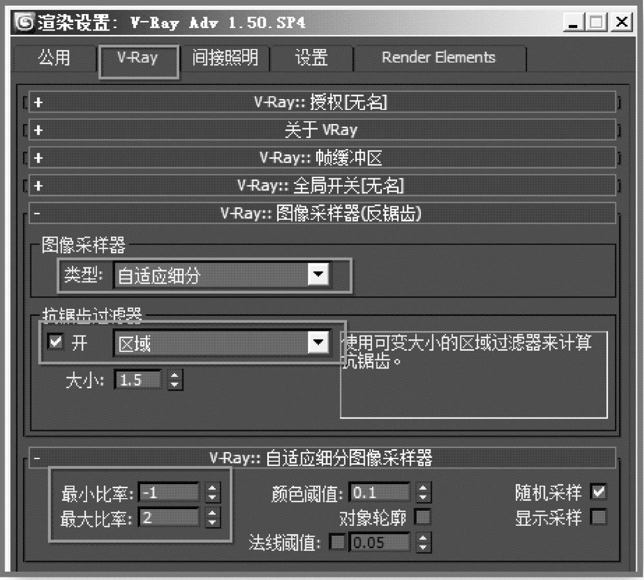This screenshot has width=644, height=580.
Task: Toggle the 随机采样 checkbox
Action: tap(599, 491)
